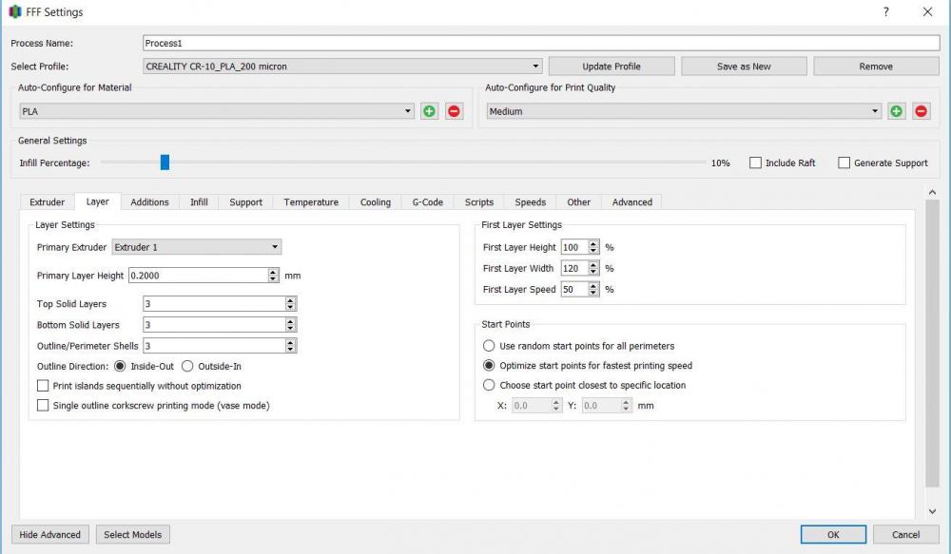
Task: Decrease First Layer Speed with down arrow
Action: tap(593, 294)
